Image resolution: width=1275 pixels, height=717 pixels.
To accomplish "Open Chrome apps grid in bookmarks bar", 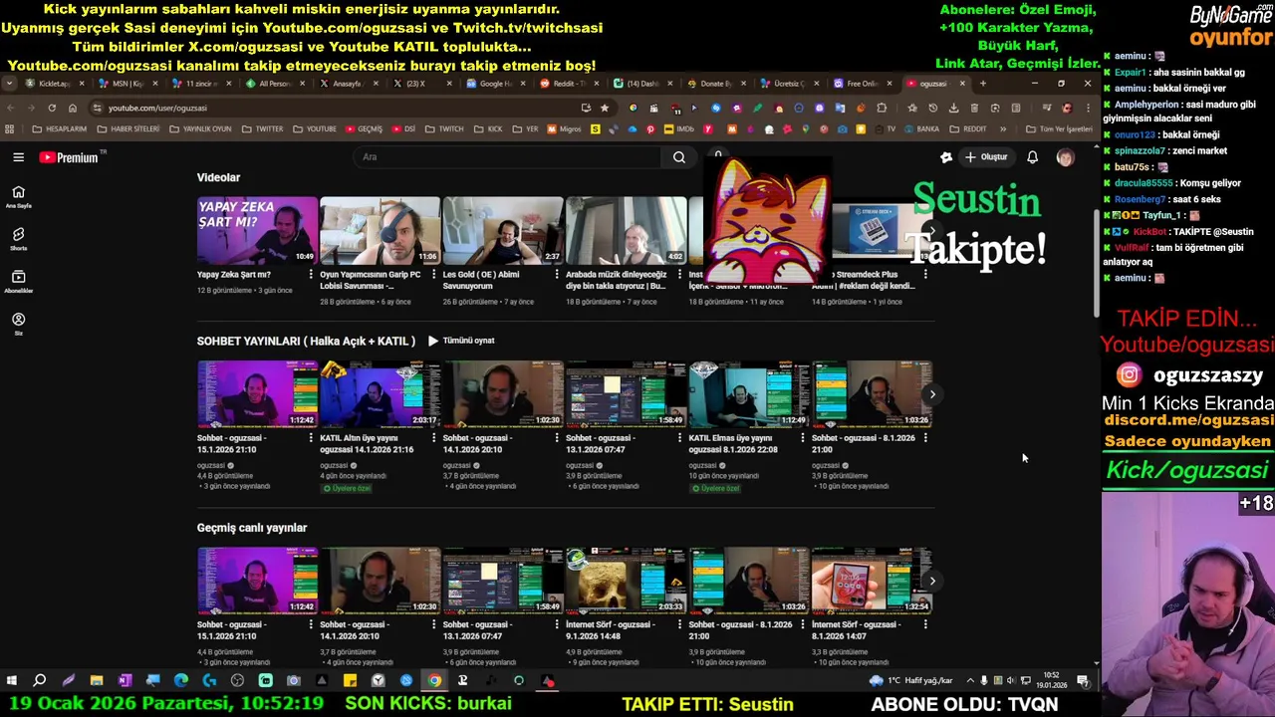I will pyautogui.click(x=10, y=128).
